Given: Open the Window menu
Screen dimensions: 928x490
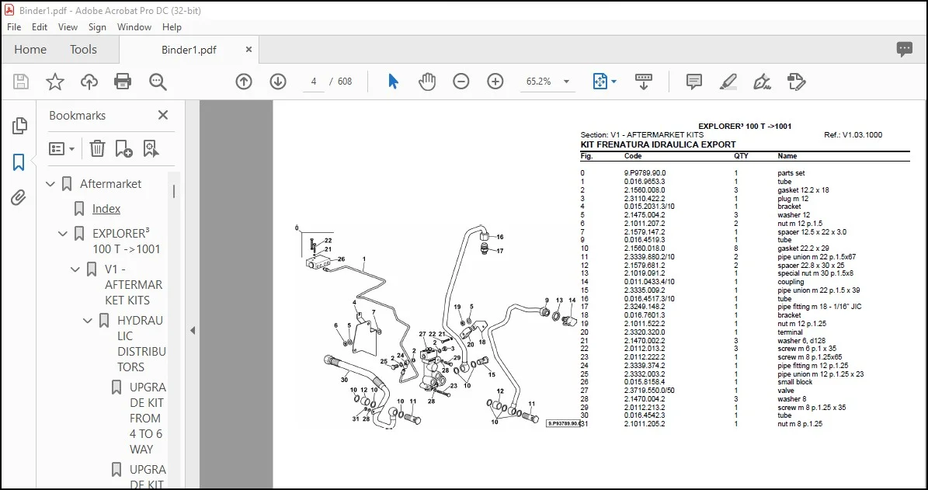Looking at the screenshot, I should pyautogui.click(x=134, y=27).
